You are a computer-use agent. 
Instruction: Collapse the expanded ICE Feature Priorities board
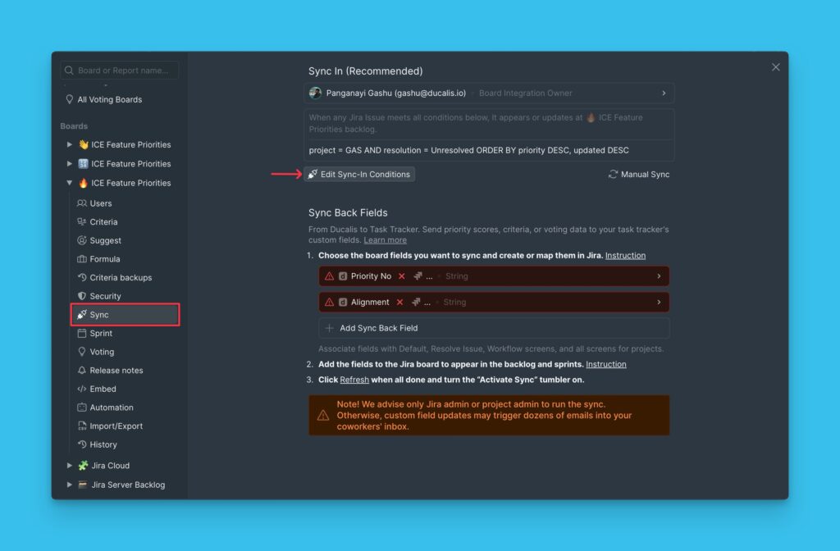tap(70, 182)
